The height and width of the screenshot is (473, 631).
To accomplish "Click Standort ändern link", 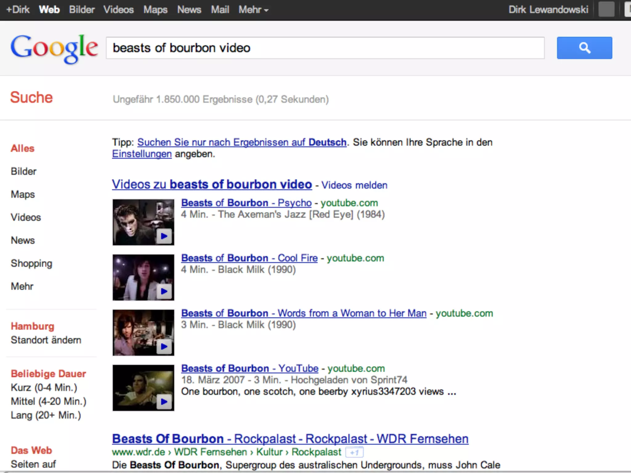I will 46,340.
